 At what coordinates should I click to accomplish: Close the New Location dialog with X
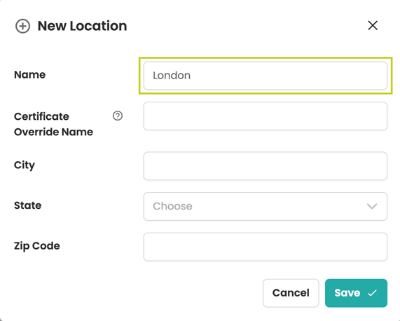point(373,25)
